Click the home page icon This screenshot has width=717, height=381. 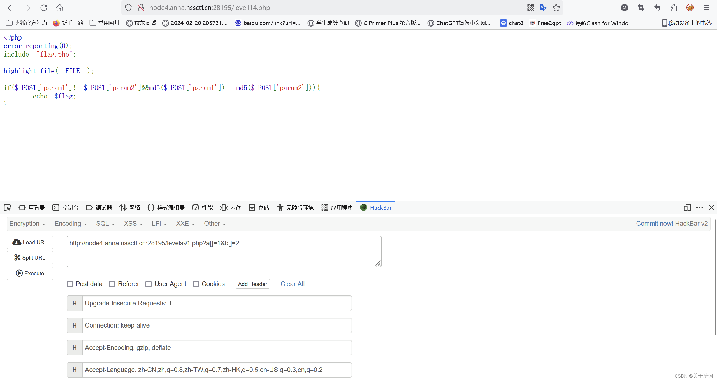(x=60, y=8)
